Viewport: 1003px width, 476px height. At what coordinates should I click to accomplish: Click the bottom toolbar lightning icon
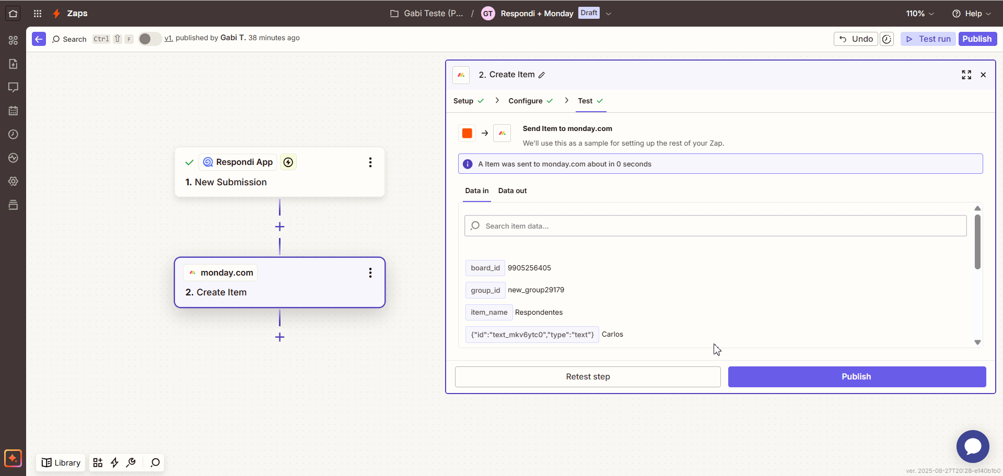point(114,462)
